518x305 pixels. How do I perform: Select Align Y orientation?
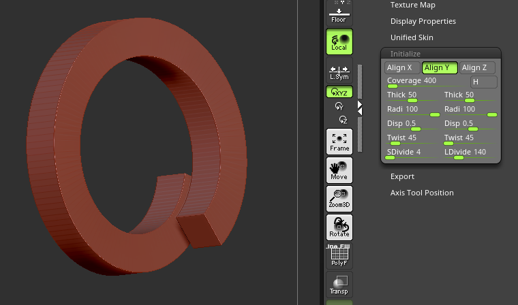tap(440, 67)
